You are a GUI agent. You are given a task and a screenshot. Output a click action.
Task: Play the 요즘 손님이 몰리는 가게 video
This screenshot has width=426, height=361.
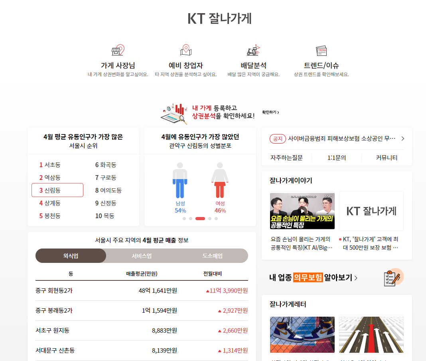[302, 211]
